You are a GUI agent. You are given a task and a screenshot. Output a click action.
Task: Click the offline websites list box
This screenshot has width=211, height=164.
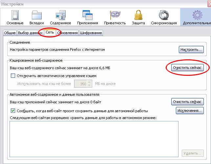coord(94,139)
